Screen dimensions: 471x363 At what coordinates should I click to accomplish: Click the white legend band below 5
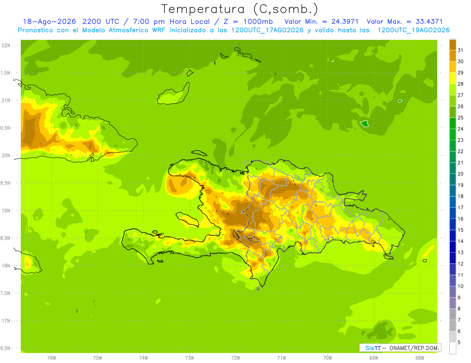coord(453,348)
